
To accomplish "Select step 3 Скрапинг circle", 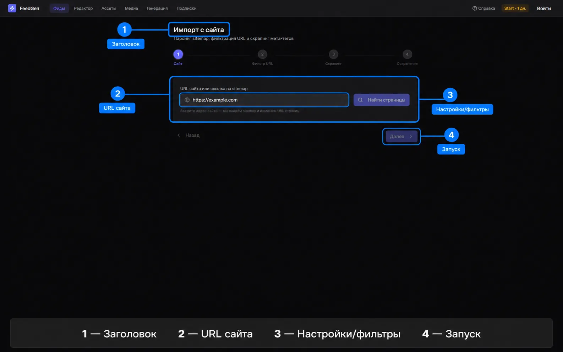I will coord(333,54).
